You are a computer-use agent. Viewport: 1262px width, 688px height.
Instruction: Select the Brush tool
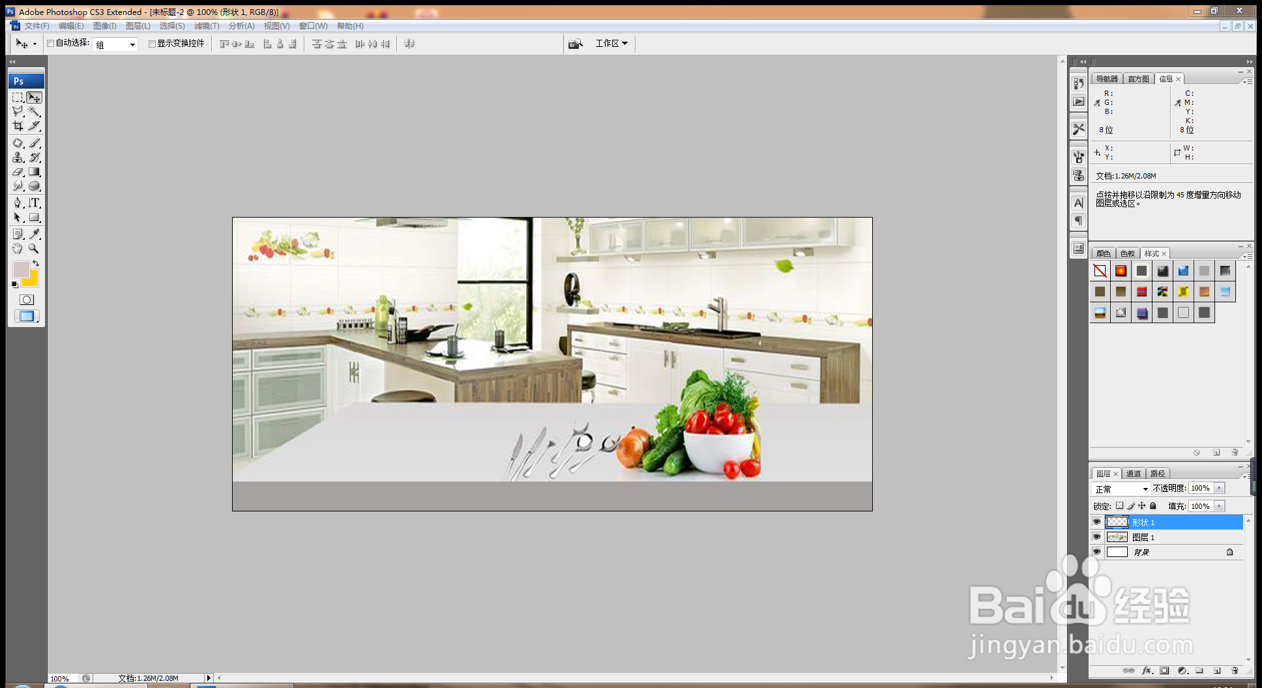coord(35,143)
